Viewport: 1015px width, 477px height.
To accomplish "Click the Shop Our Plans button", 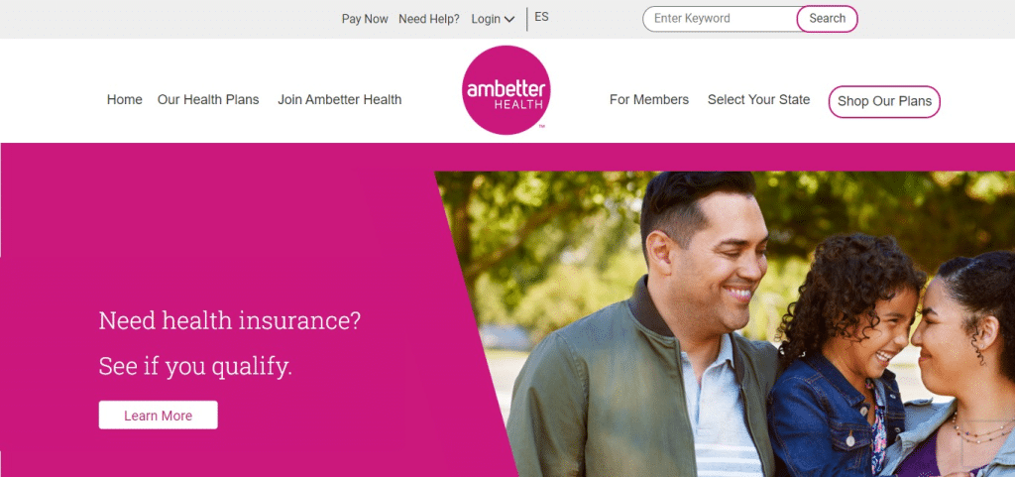I will [x=884, y=101].
